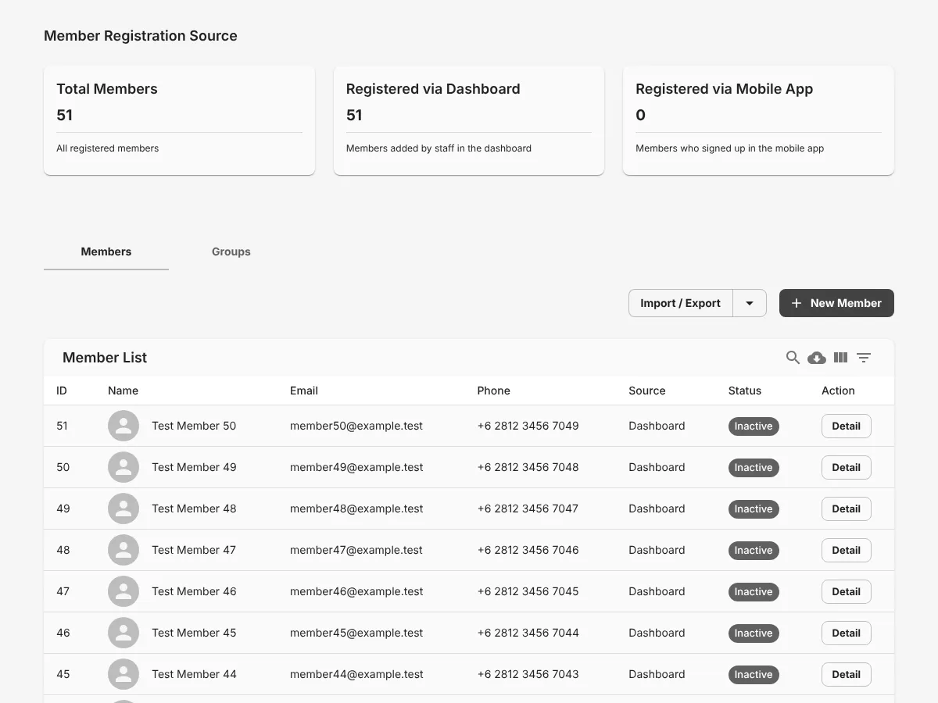The height and width of the screenshot is (703, 938).
Task: Click the Inactive badge for Test Member 47
Action: [x=754, y=550]
